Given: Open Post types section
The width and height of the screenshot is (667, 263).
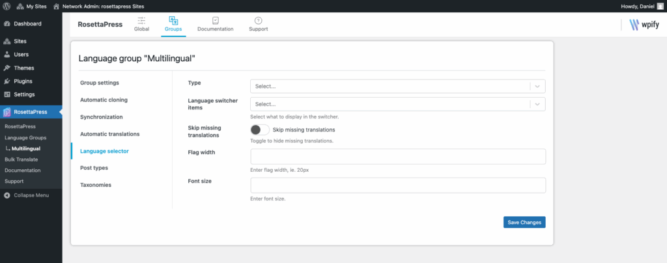Looking at the screenshot, I should pos(94,168).
